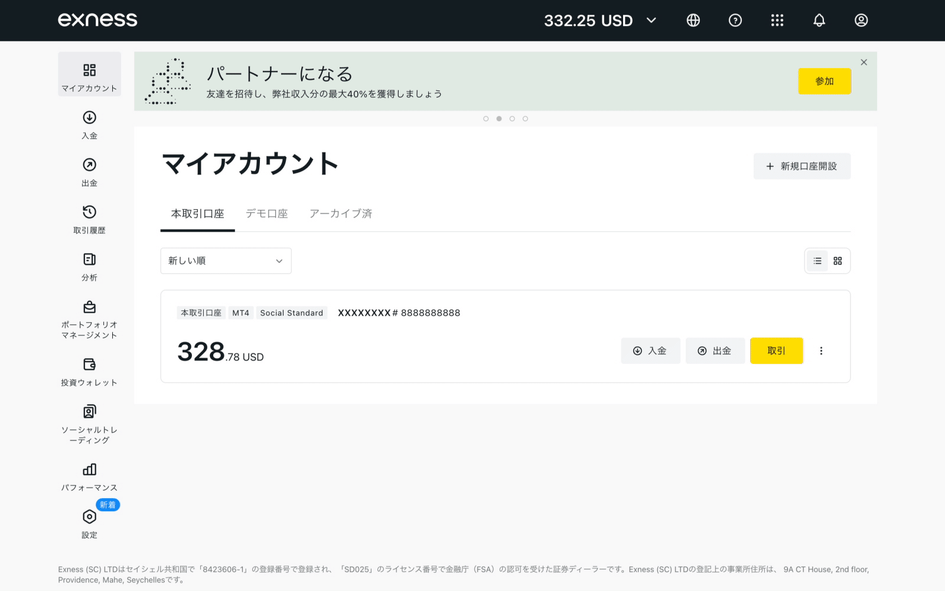The height and width of the screenshot is (591, 945).
Task: Go to home via Exness logo
Action: (x=97, y=20)
